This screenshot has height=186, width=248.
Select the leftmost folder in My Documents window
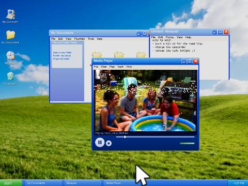[97, 55]
